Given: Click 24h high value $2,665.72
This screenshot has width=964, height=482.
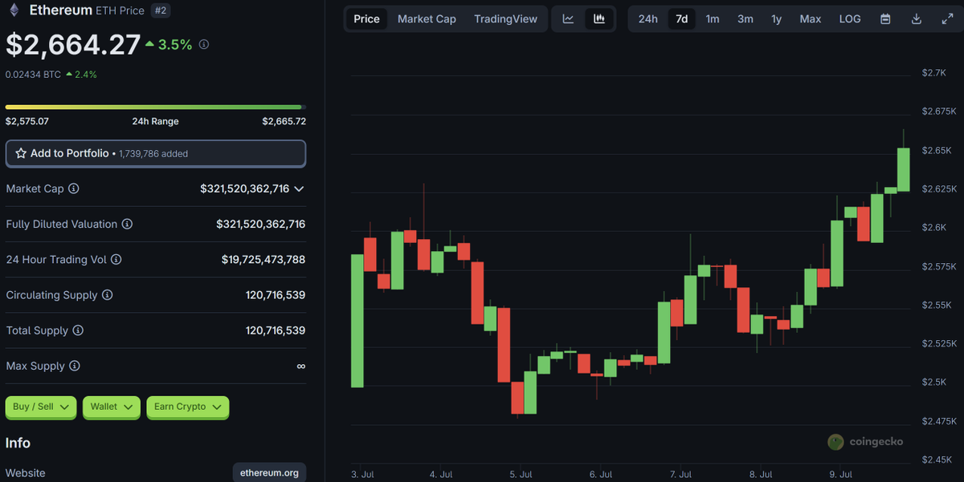Looking at the screenshot, I should pyautogui.click(x=284, y=121).
